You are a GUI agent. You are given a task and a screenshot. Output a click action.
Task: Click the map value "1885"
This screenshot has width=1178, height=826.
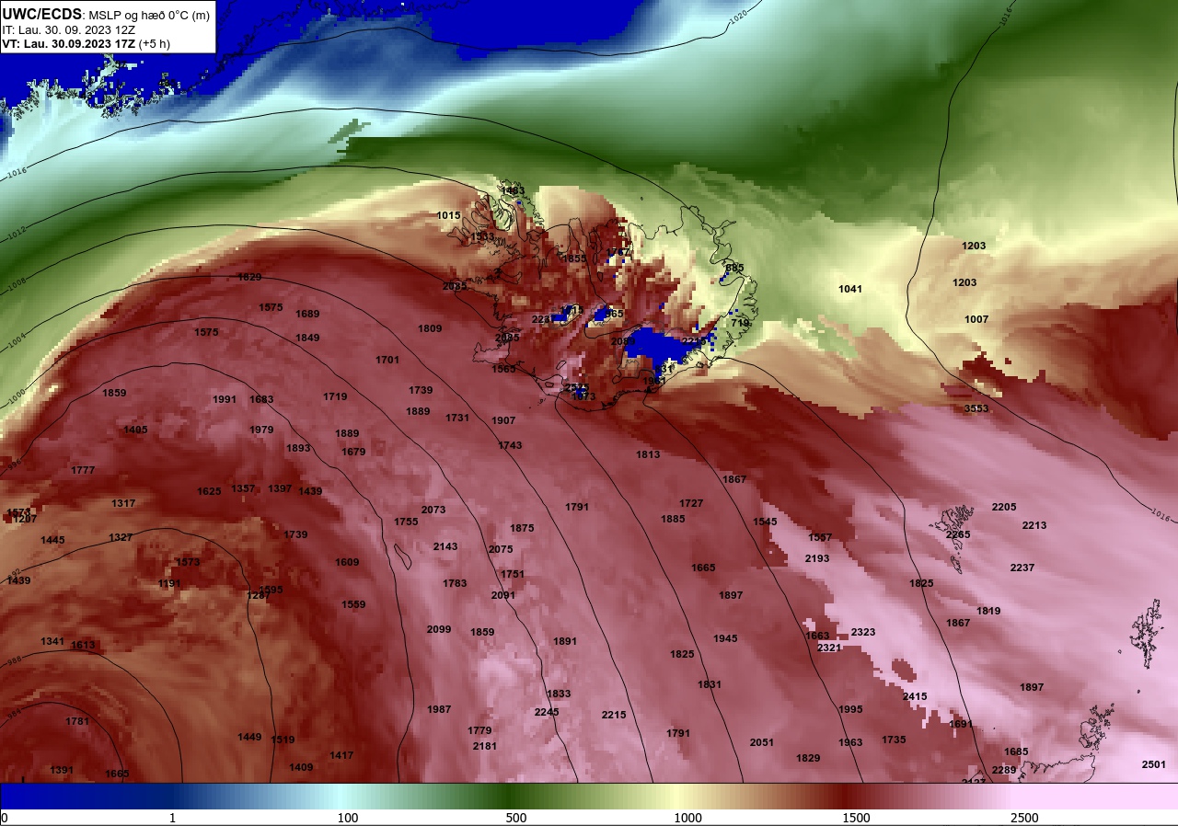click(x=673, y=519)
